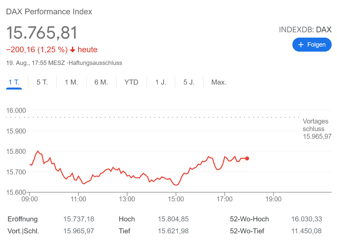Click the Vortagesschluss 15.965,97 label
The height and width of the screenshot is (246, 337).
[317, 128]
